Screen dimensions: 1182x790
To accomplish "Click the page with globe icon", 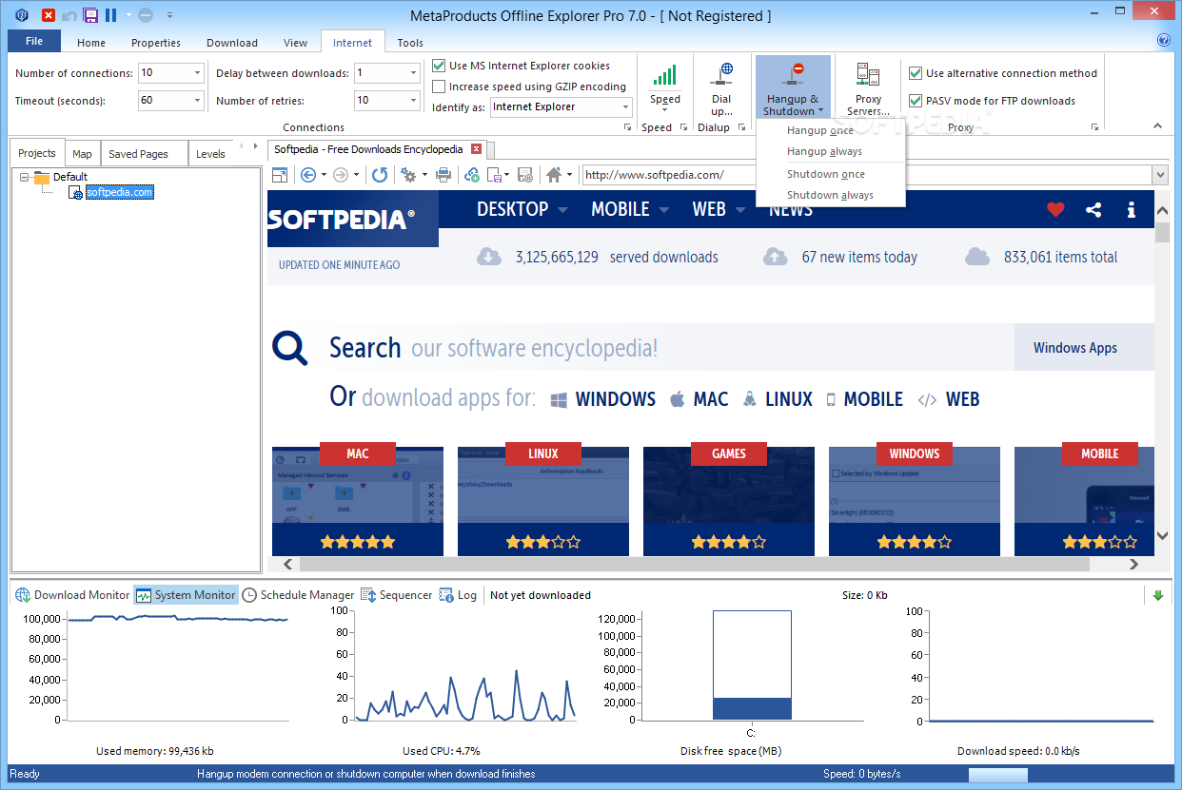I will [525, 175].
